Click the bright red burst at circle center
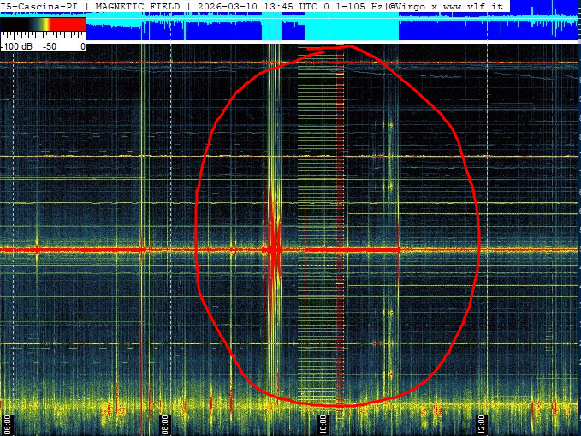581x436 pixels. [275, 248]
